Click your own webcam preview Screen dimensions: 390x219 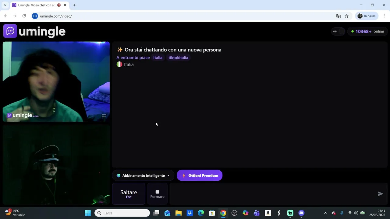click(x=56, y=165)
